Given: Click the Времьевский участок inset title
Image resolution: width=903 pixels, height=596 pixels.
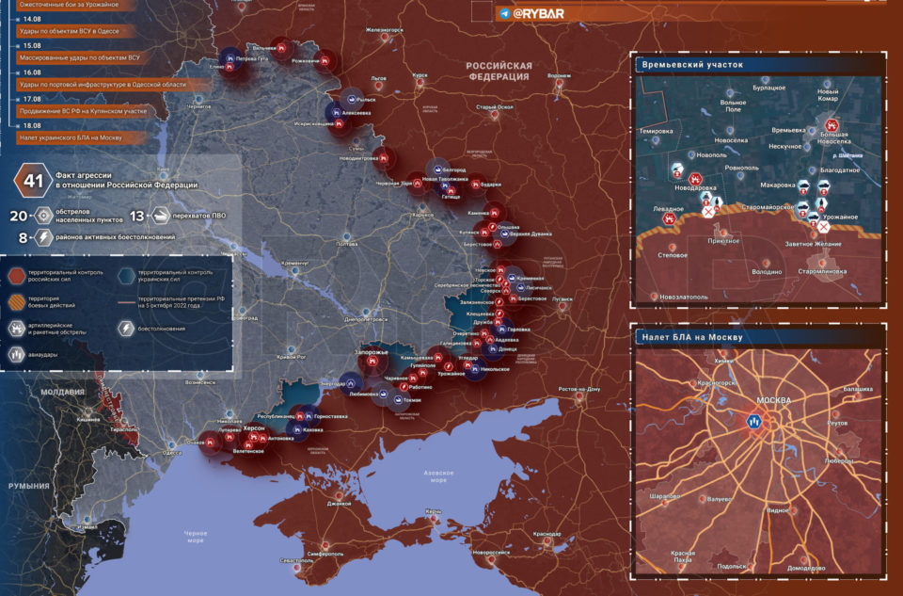Looking at the screenshot, I should (691, 66).
